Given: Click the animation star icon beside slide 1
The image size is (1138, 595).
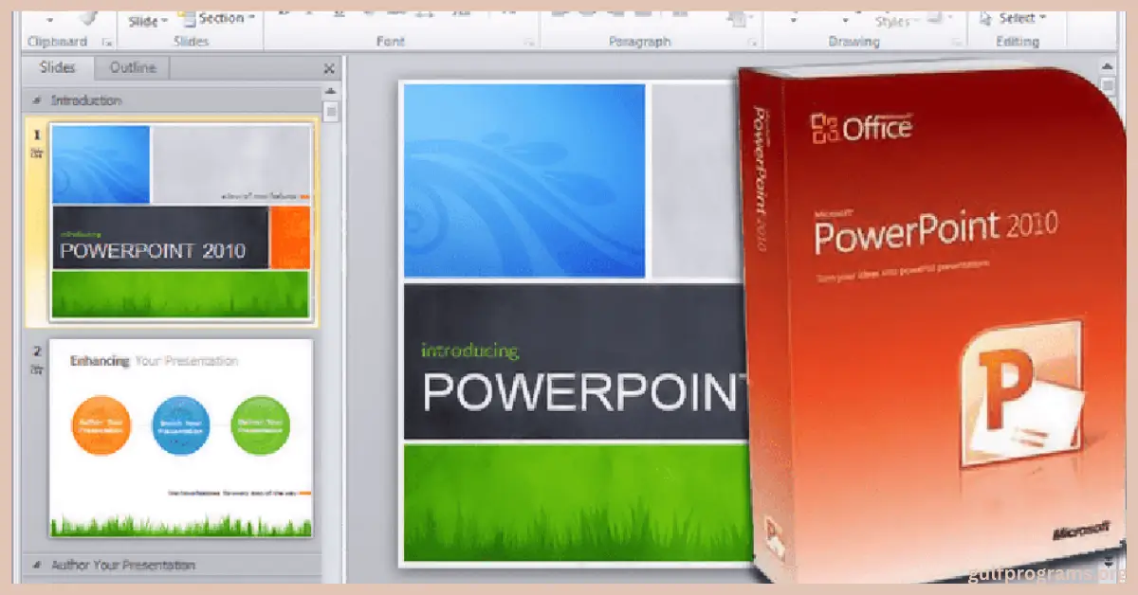Looking at the screenshot, I should pyautogui.click(x=38, y=153).
